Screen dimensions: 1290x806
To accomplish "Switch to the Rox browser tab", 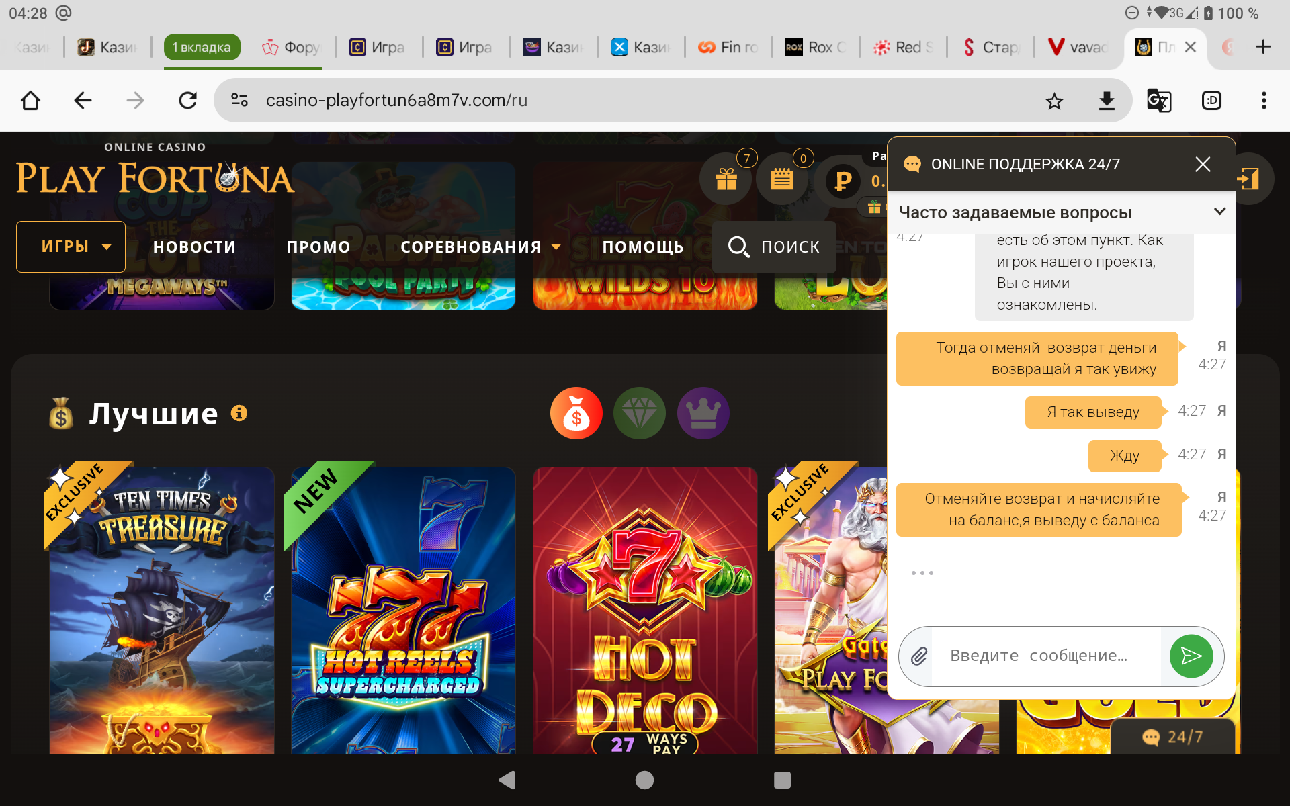I will click(x=816, y=47).
